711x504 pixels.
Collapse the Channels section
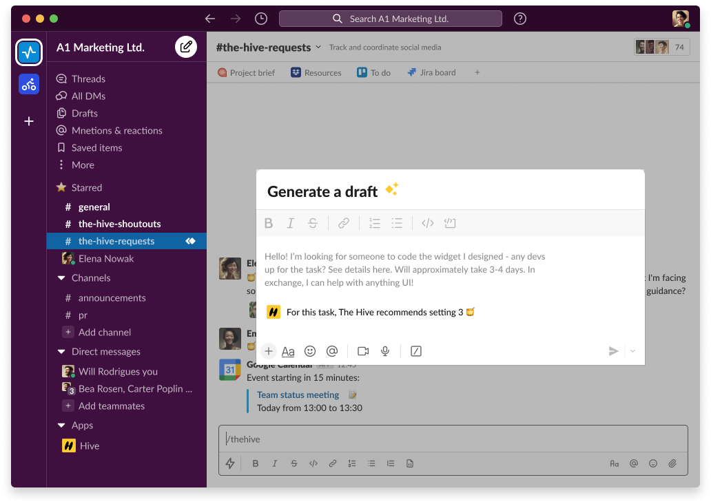[x=61, y=278]
